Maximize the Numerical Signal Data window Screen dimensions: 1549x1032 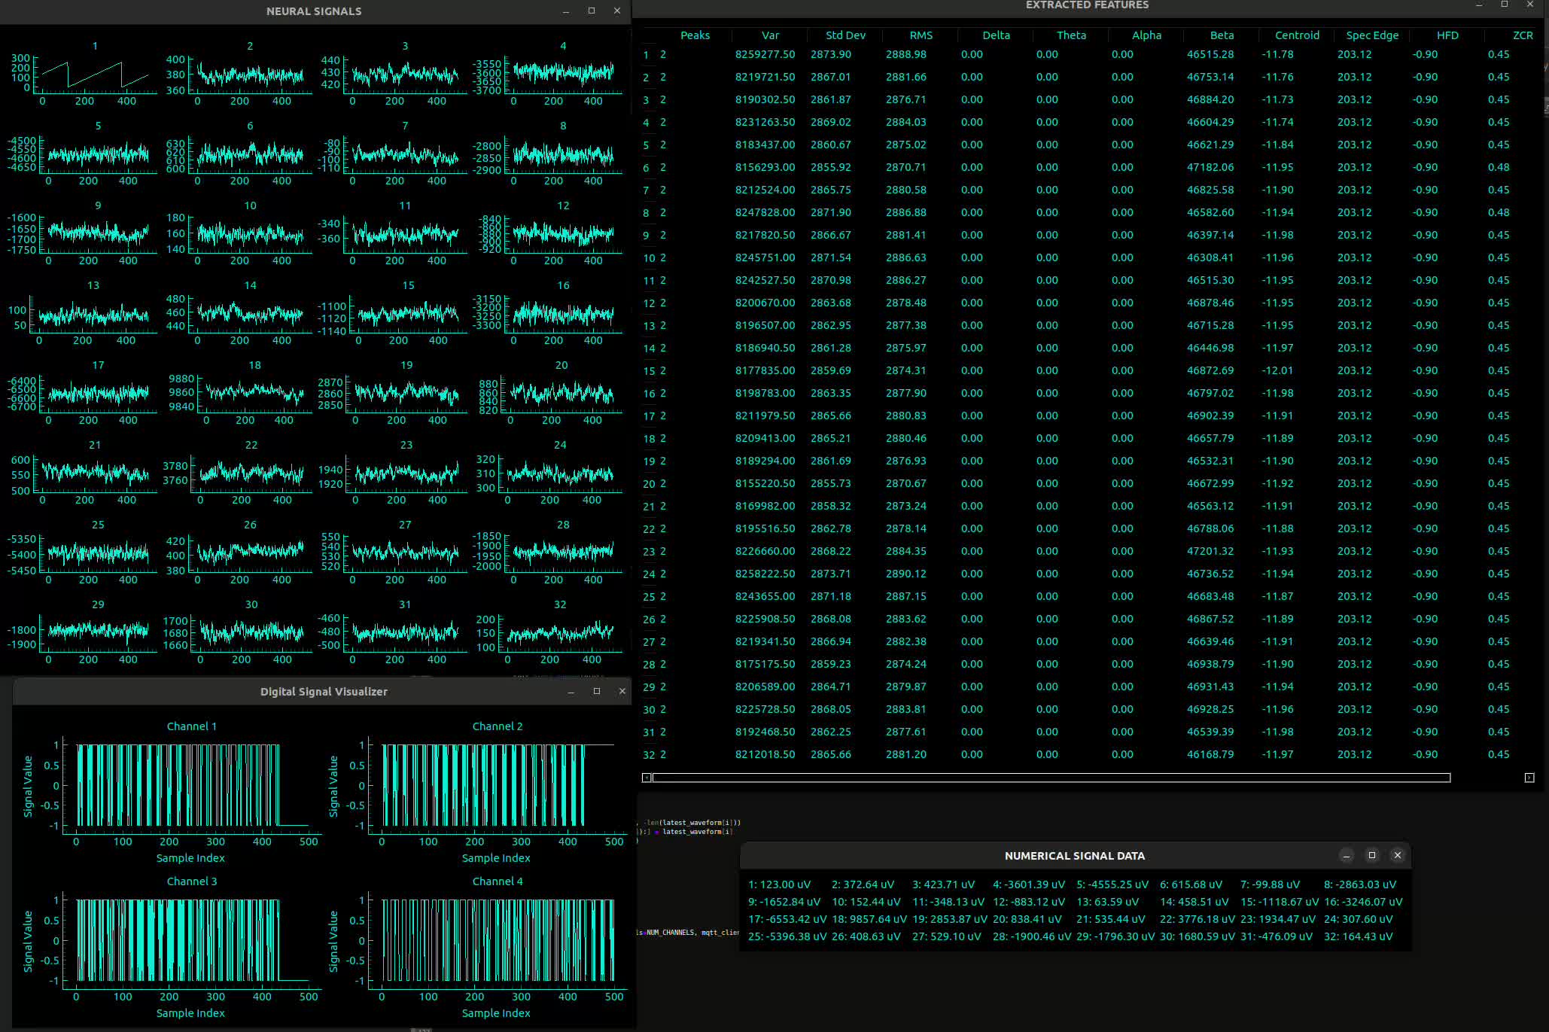click(1372, 855)
